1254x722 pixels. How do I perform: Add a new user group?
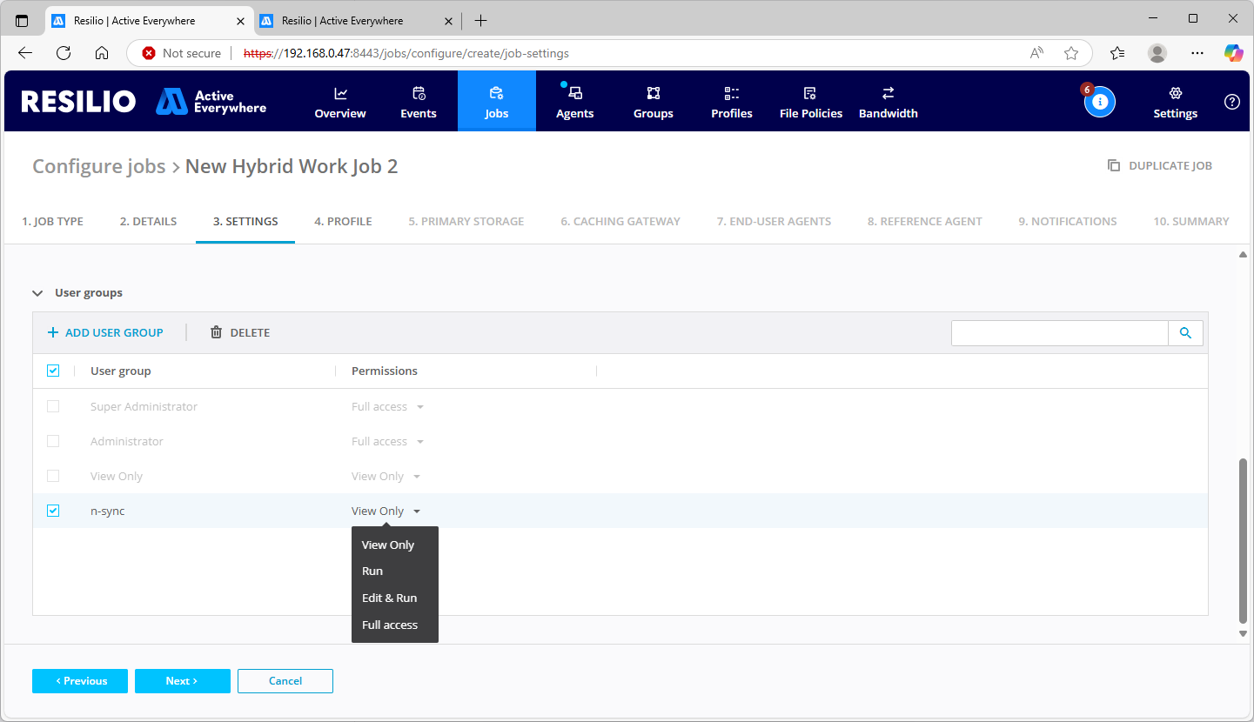[x=105, y=332]
